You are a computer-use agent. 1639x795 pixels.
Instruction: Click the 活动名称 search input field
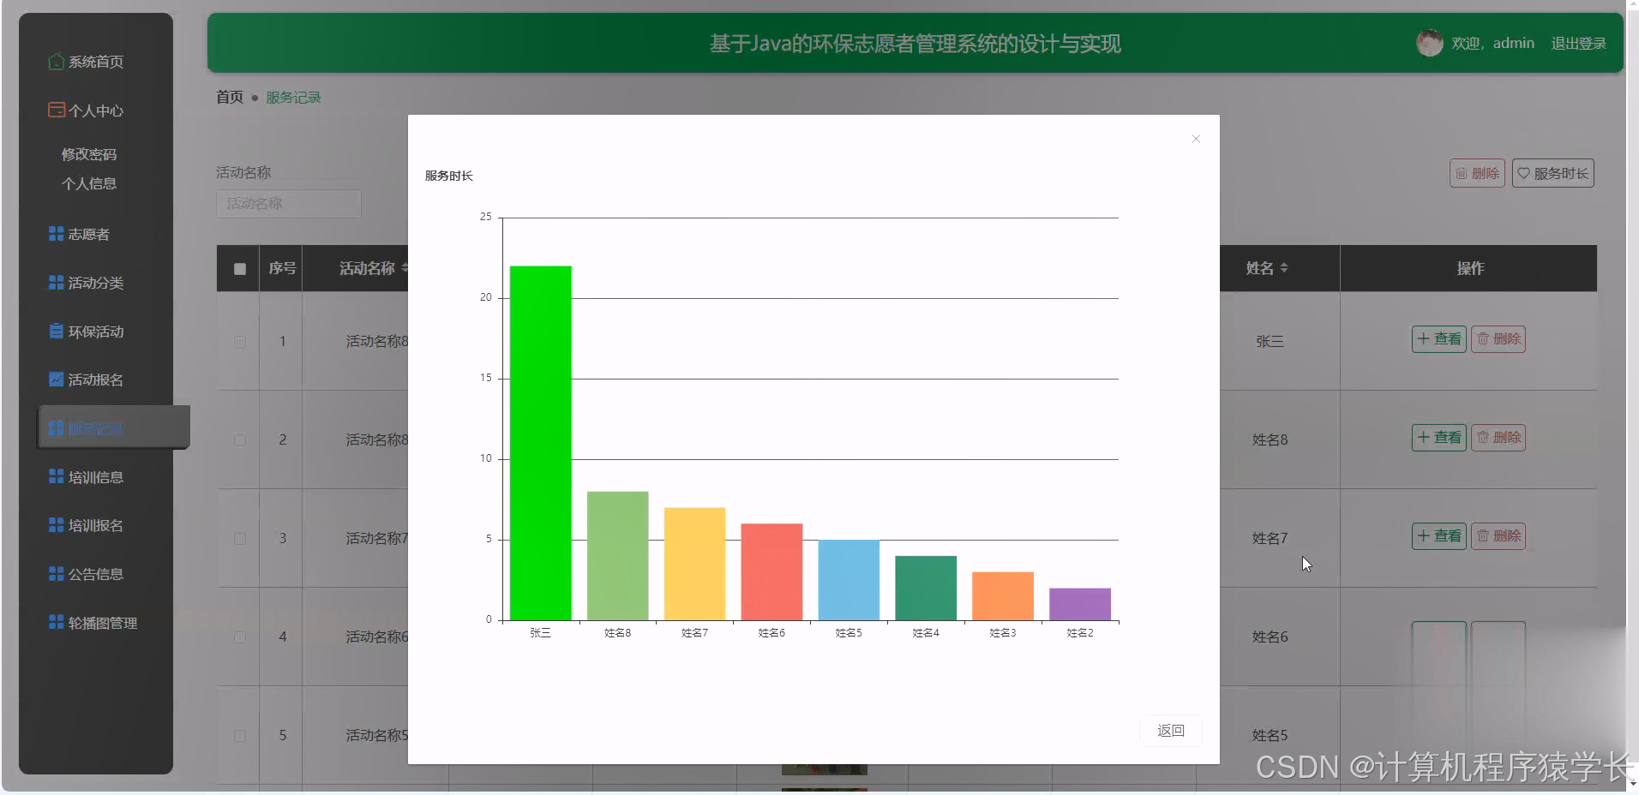(288, 203)
